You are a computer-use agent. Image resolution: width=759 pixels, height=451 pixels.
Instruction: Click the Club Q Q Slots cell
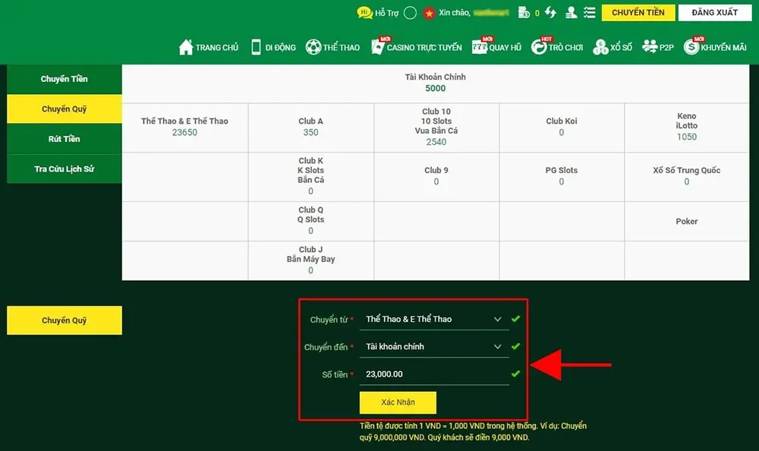tap(310, 222)
